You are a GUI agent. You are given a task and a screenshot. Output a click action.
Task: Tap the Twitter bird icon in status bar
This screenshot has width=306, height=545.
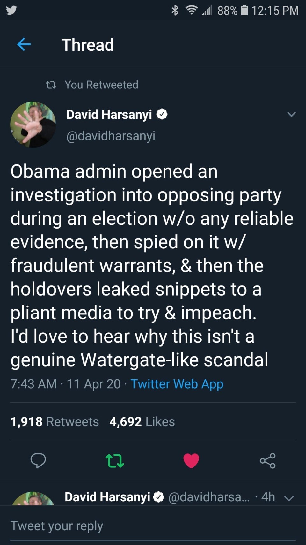coord(11,11)
